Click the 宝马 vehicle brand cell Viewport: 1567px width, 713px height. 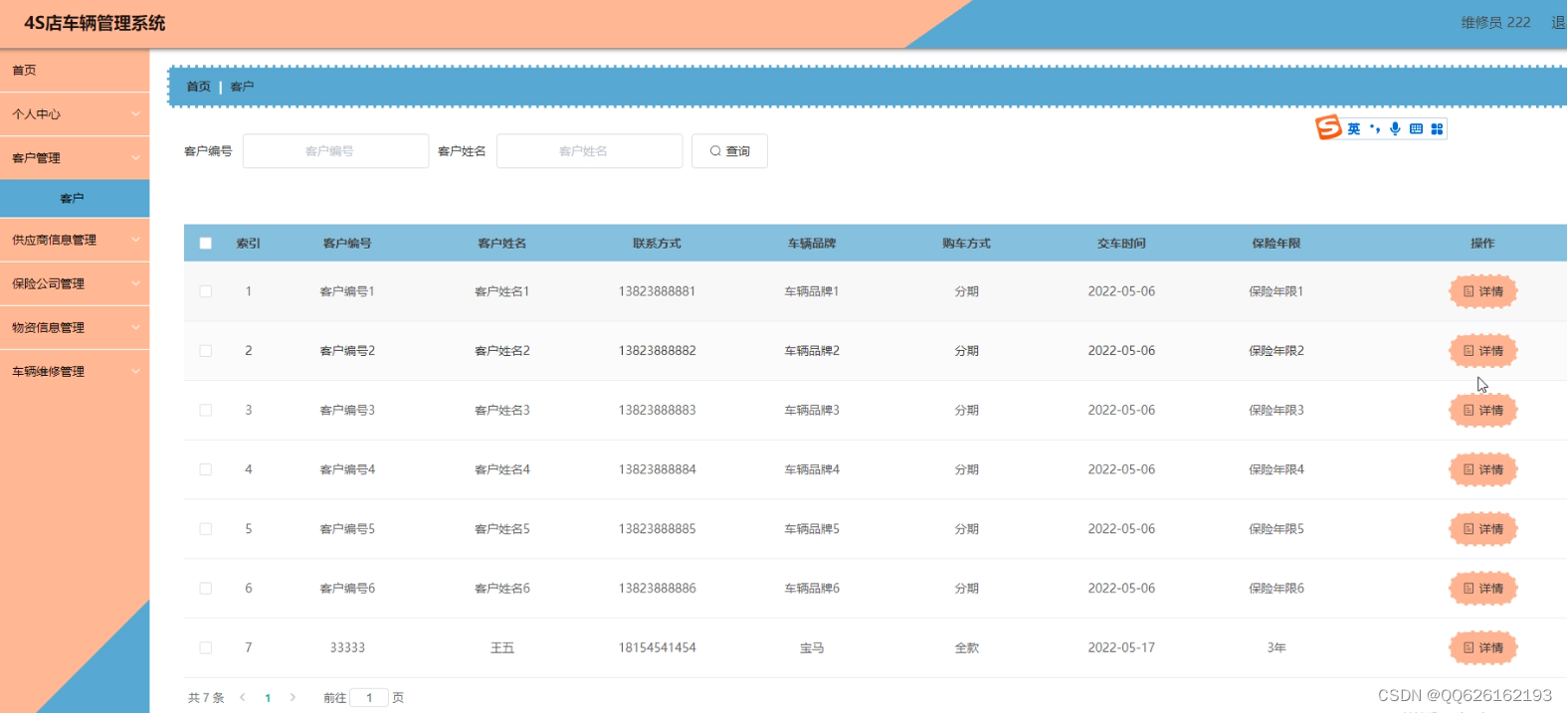point(812,647)
